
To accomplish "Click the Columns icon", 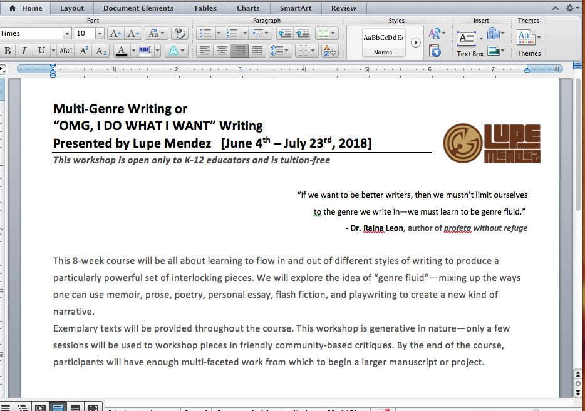I will tap(326, 34).
